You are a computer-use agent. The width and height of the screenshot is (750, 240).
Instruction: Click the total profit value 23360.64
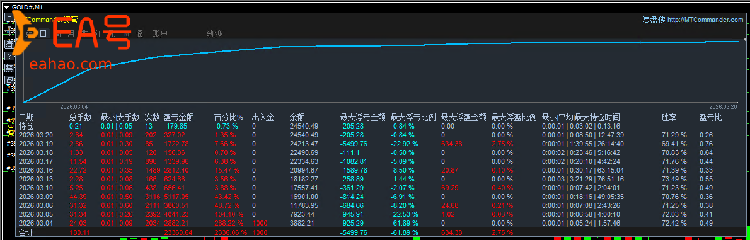tap(178, 232)
